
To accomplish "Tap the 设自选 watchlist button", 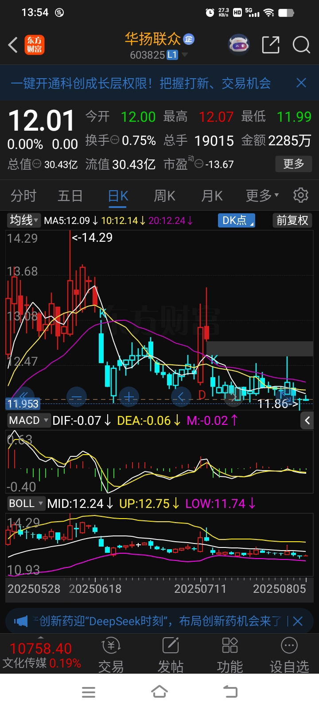I will coord(289,655).
